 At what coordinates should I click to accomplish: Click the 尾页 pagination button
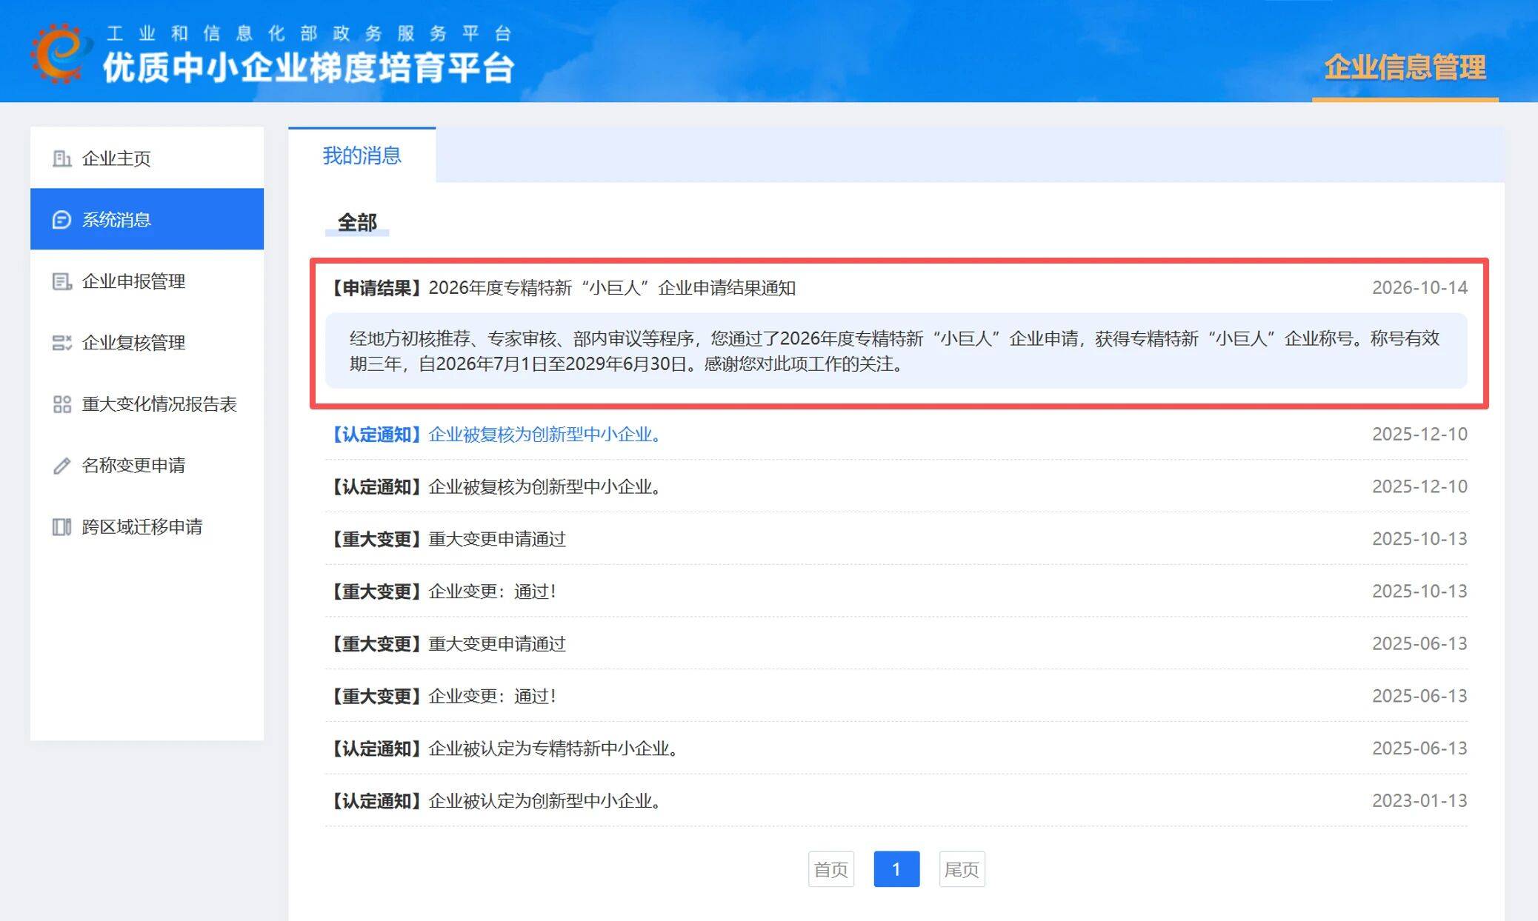[x=962, y=869]
